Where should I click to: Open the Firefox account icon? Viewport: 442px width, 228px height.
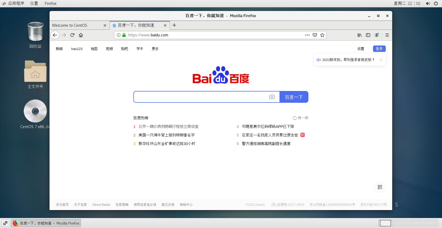[x=377, y=35]
